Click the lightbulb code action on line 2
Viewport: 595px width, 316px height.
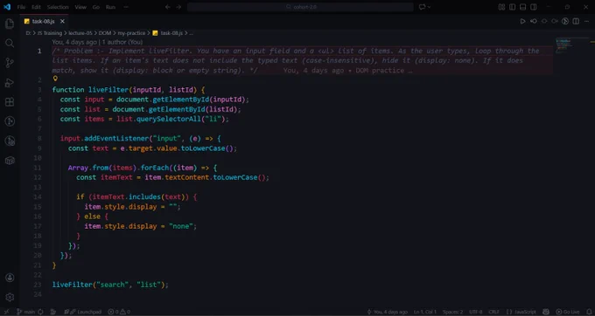tap(55, 79)
